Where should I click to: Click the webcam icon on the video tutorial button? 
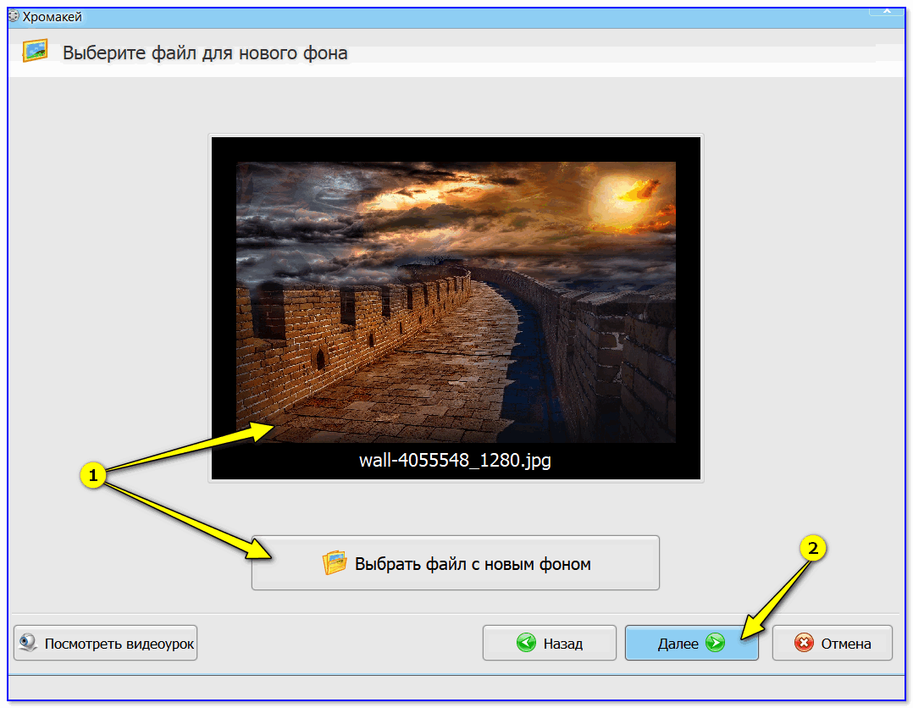pos(29,644)
